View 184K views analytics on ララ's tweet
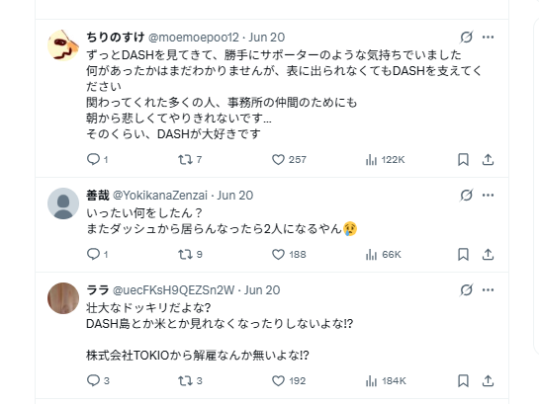Screen dimensions: 539x404 click(x=386, y=380)
